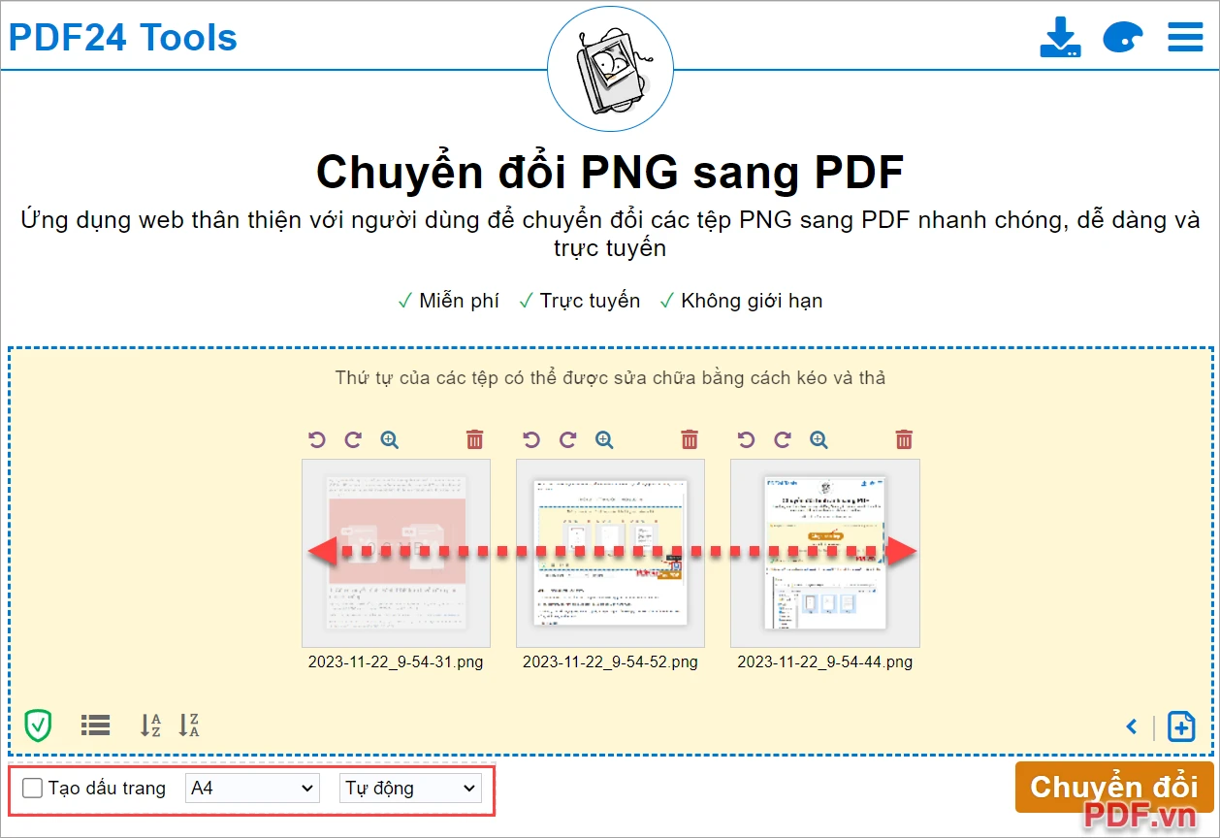
Task: Click the Chuyển đổi PNG sang PDF heading
Action: tap(610, 173)
